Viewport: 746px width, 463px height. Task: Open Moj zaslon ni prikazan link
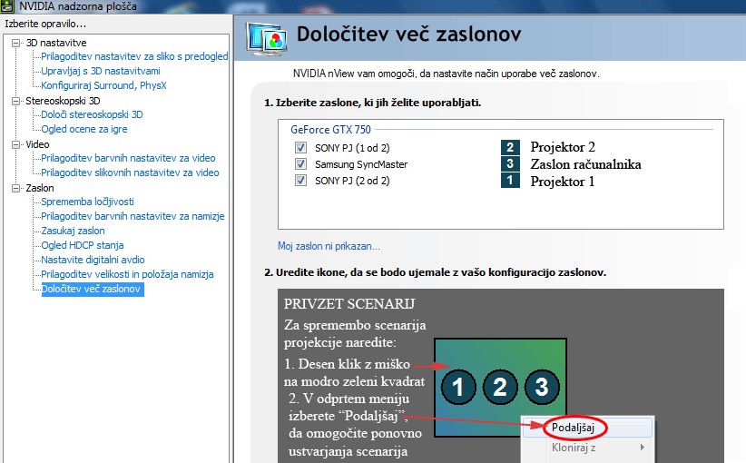[329, 246]
